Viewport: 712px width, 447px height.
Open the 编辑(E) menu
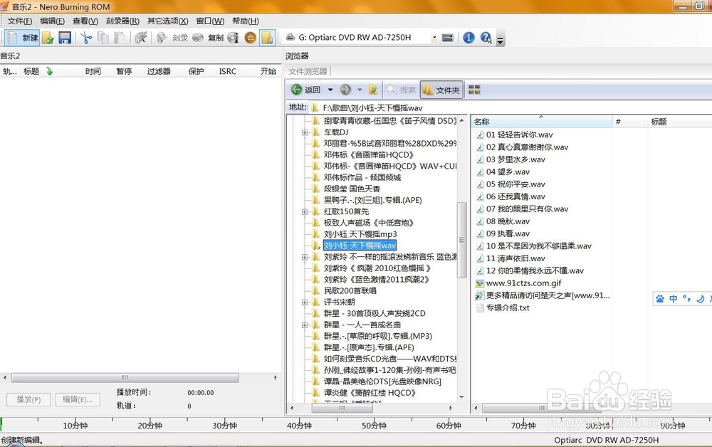(52, 21)
